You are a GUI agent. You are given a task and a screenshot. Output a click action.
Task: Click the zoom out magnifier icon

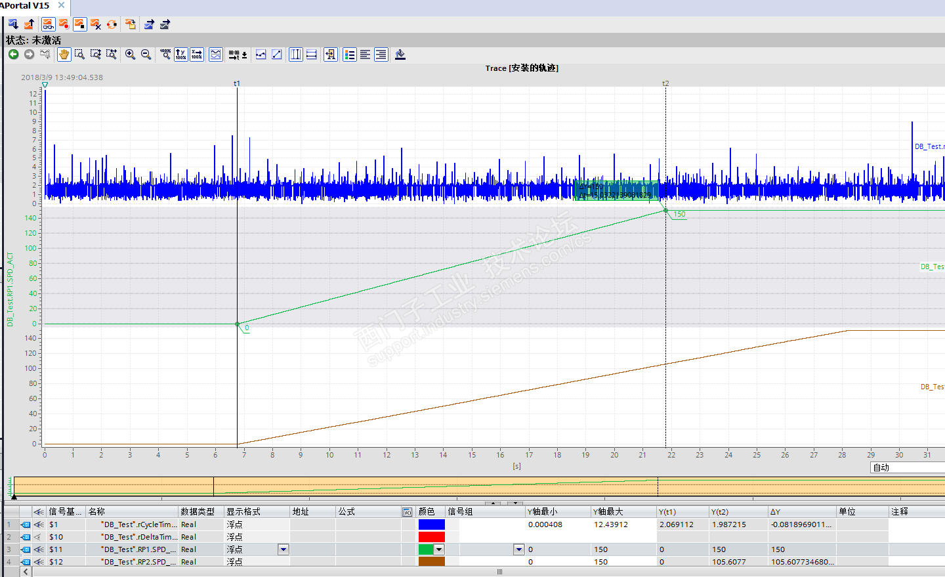click(x=146, y=54)
